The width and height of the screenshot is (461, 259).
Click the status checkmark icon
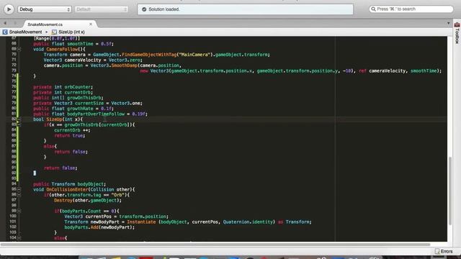pos(144,9)
